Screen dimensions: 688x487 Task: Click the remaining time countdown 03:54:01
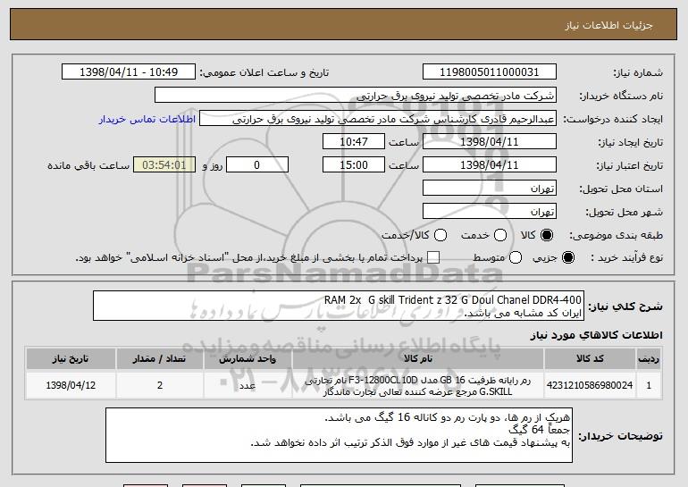164,165
